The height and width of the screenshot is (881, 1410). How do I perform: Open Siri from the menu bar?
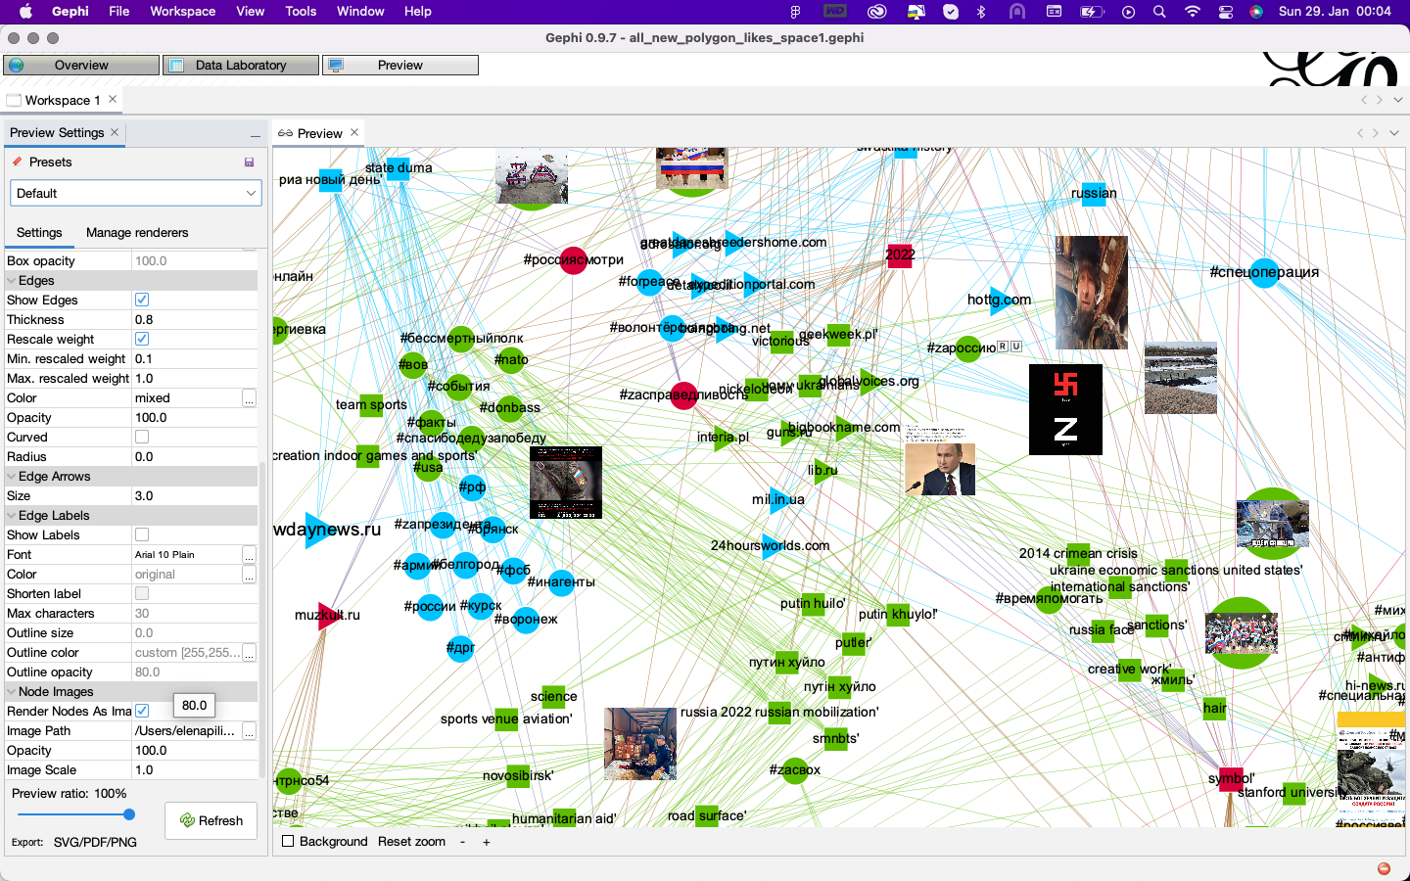[1256, 12]
